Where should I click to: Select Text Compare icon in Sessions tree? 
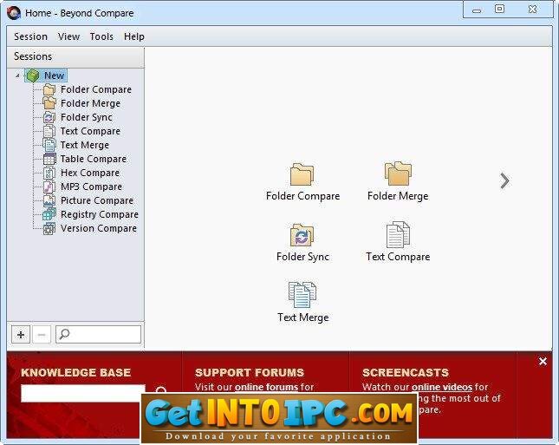click(x=49, y=131)
